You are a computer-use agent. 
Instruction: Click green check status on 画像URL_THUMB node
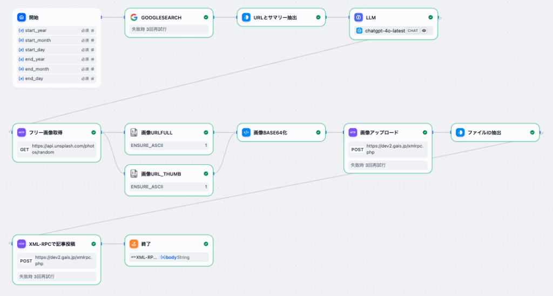pos(206,173)
